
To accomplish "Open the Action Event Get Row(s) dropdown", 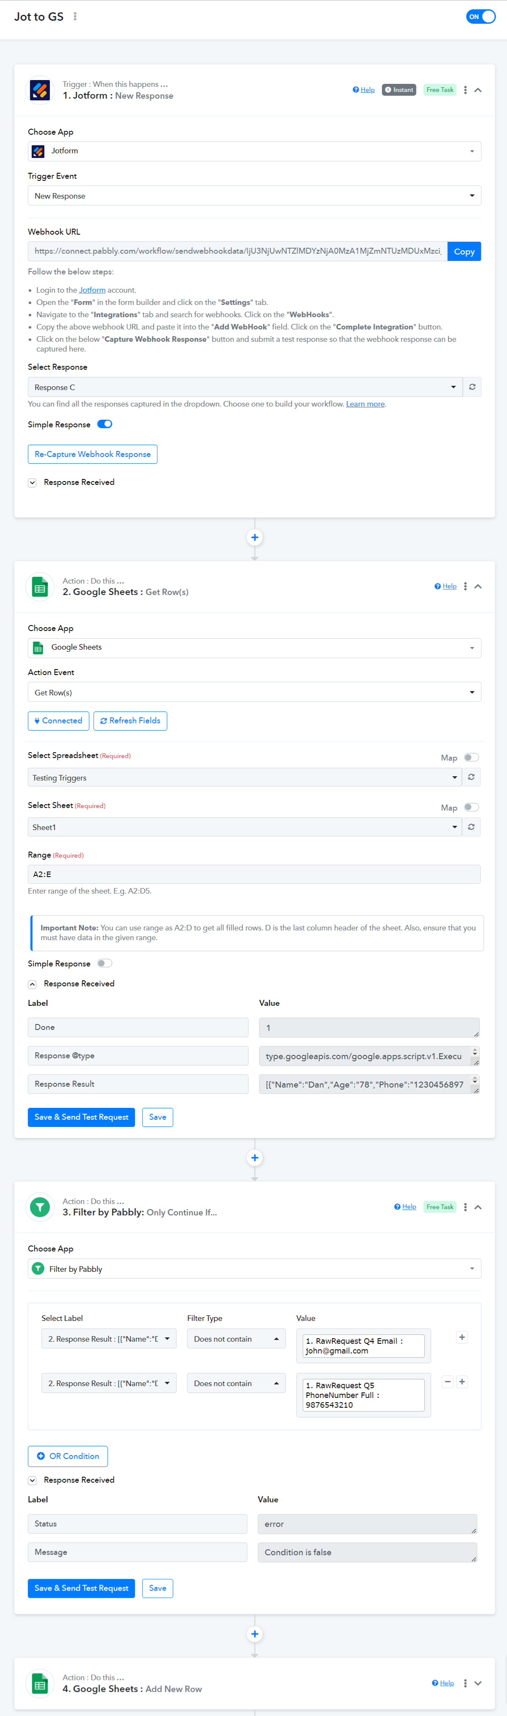I will pos(255,692).
